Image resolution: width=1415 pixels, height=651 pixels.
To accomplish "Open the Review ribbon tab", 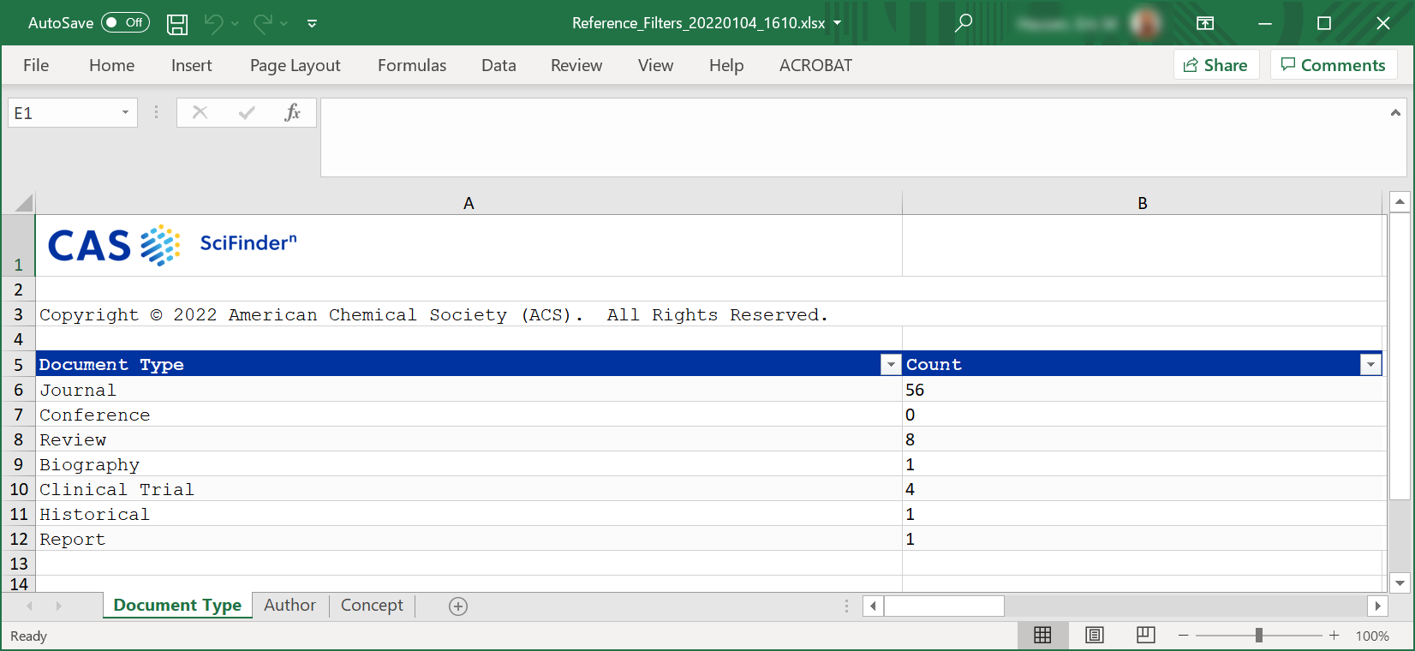I will click(x=576, y=65).
